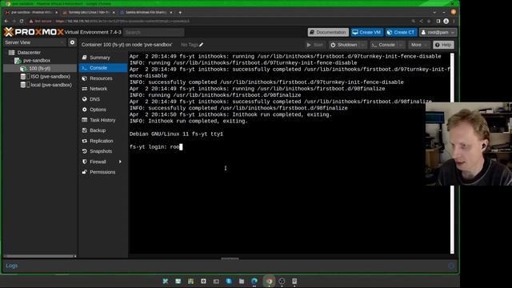Open the More dropdown
Viewport: 512px width, 288px height.
[x=419, y=45]
